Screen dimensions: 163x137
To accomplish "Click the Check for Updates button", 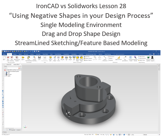I will [x=147, y=59].
